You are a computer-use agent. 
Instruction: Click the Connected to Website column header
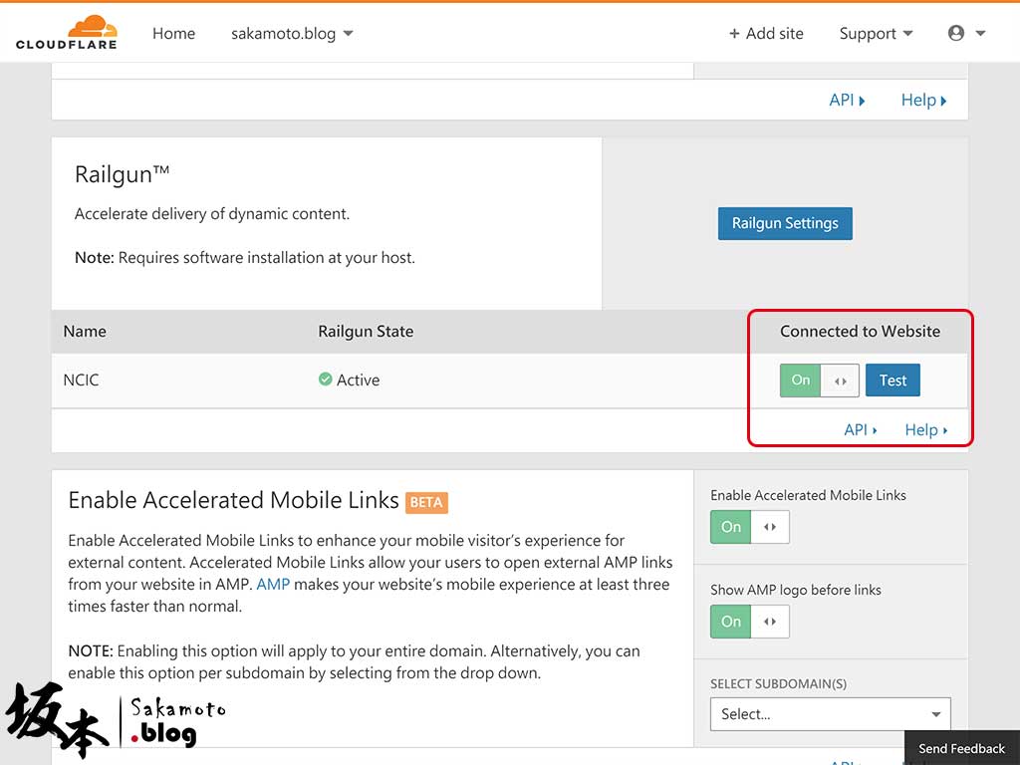[860, 331]
